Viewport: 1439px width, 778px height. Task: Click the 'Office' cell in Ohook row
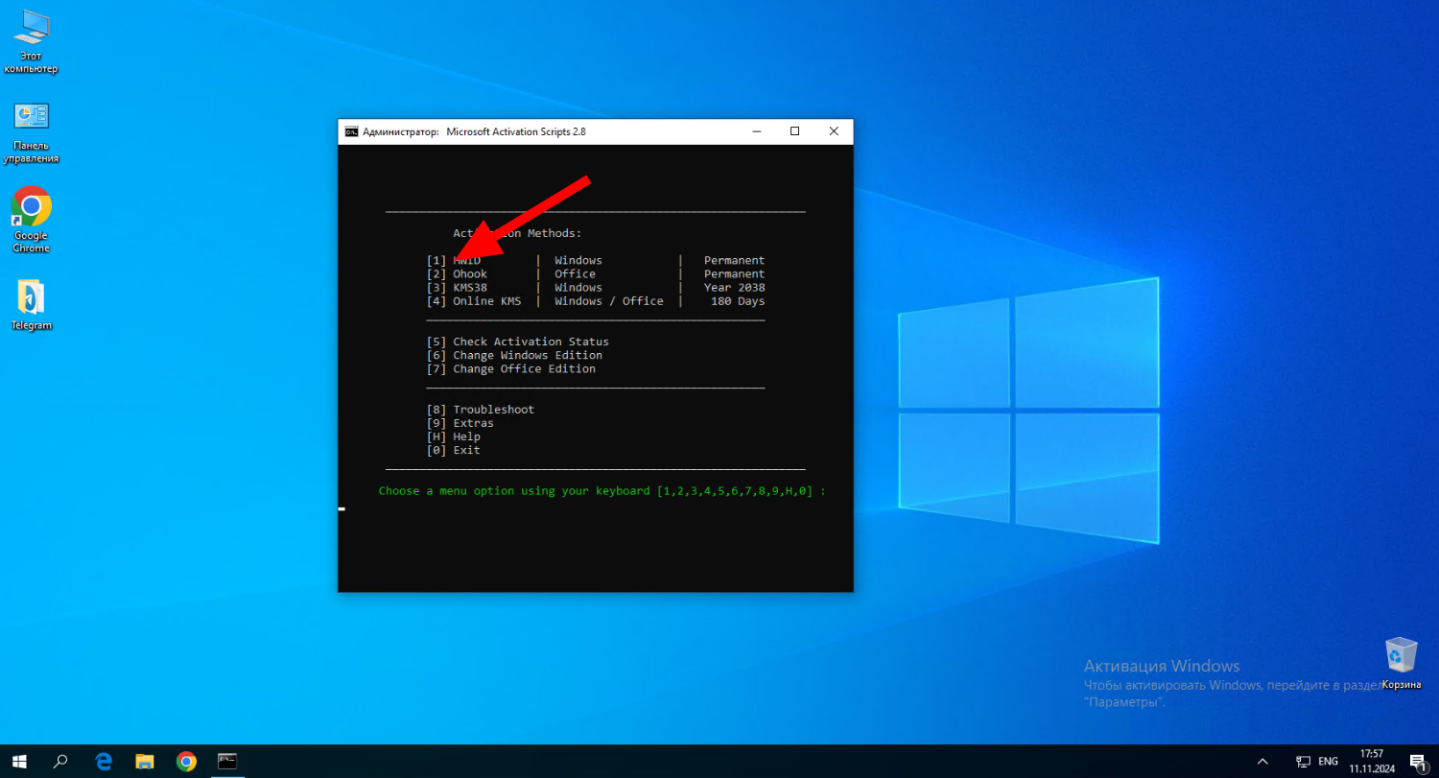(575, 274)
